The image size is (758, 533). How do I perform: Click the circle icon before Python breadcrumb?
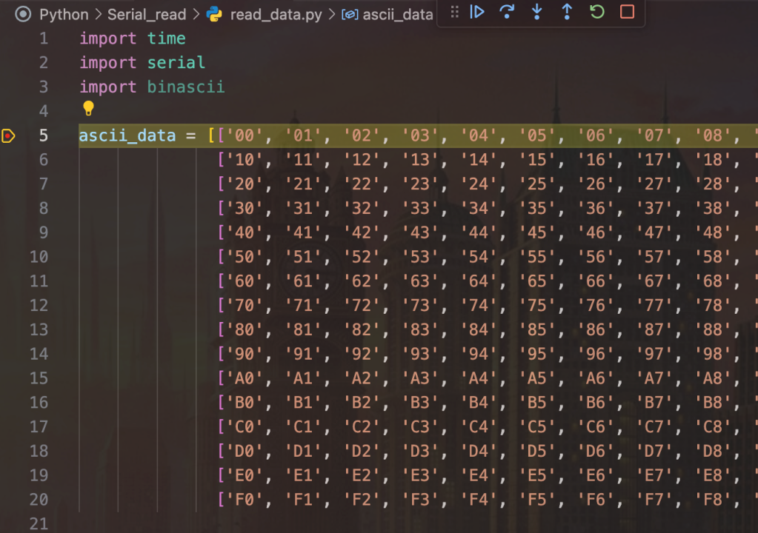[23, 14]
